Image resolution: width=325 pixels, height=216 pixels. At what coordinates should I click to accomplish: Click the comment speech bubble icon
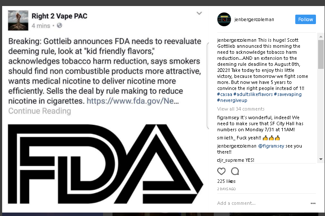tap(235, 171)
